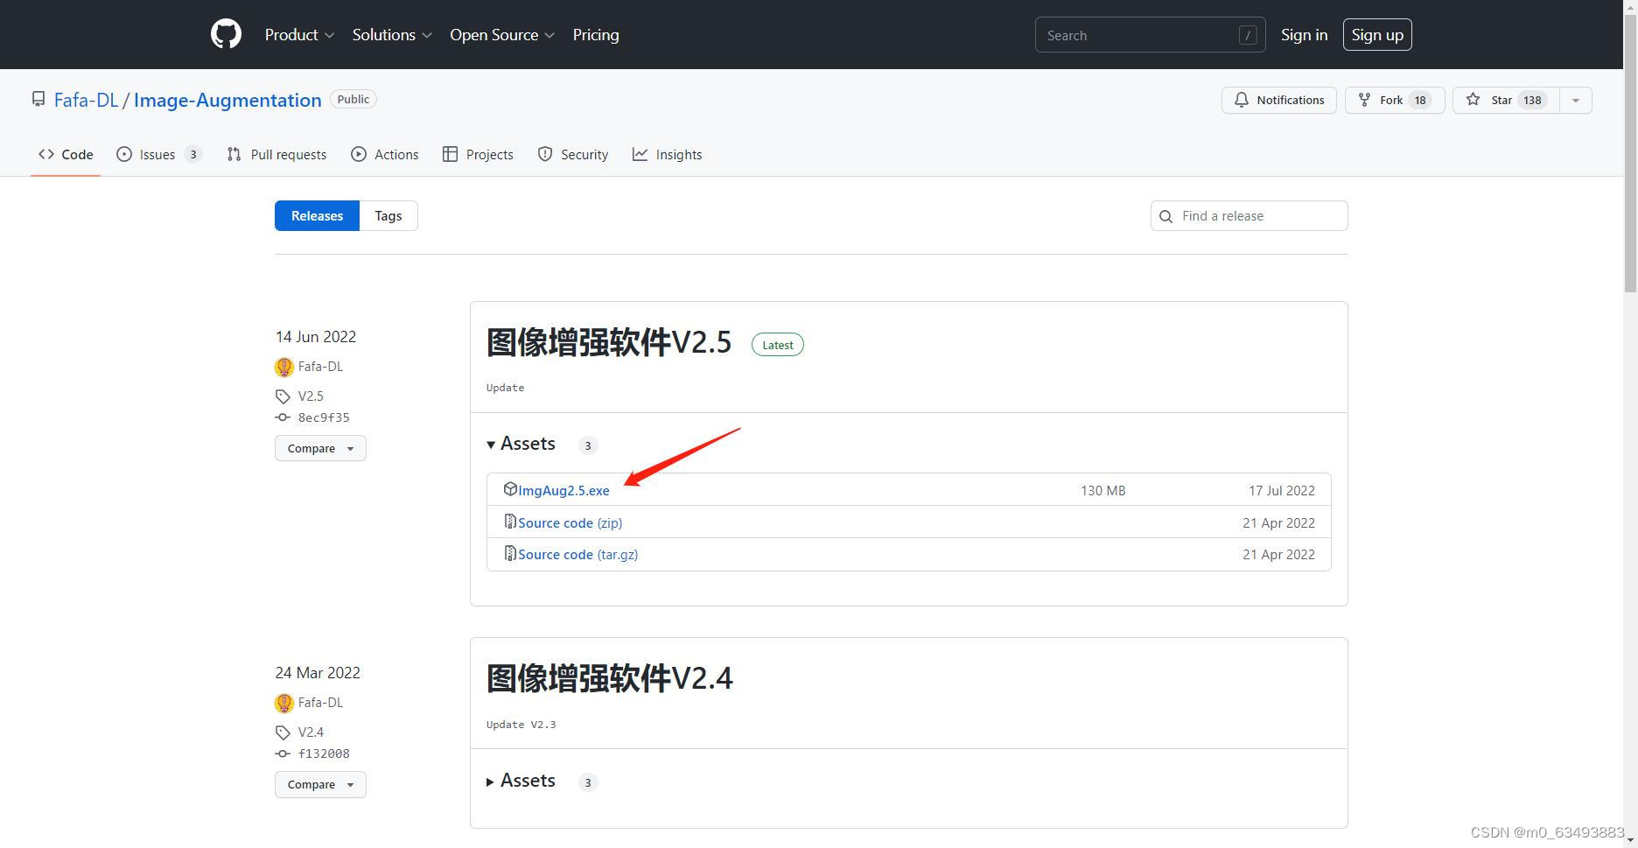Screen dimensions: 1638x848
Task: Switch to the Code tab
Action: (66, 154)
